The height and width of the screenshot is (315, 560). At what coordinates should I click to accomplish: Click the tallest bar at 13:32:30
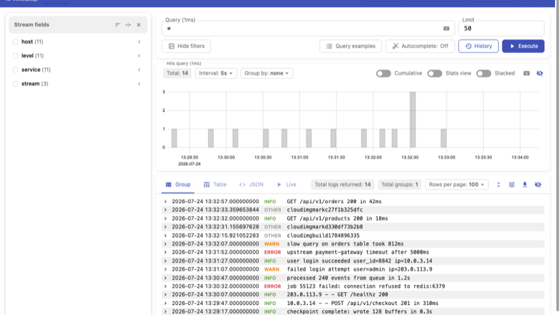coord(413,120)
